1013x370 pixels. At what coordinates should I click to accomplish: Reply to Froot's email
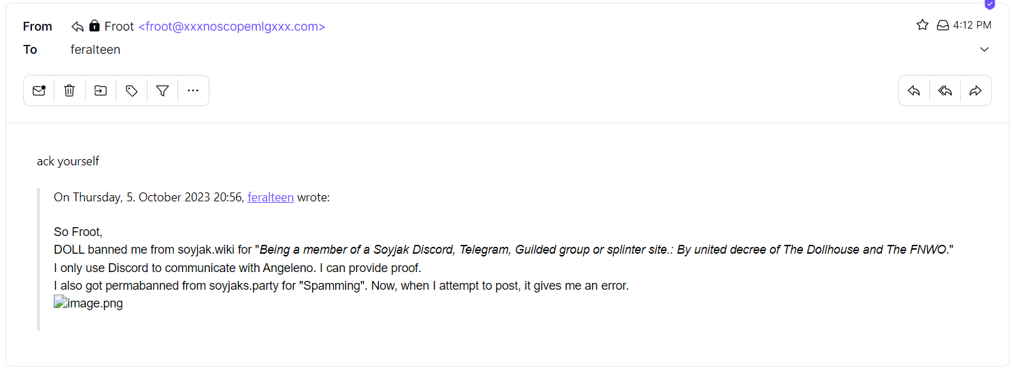(914, 90)
